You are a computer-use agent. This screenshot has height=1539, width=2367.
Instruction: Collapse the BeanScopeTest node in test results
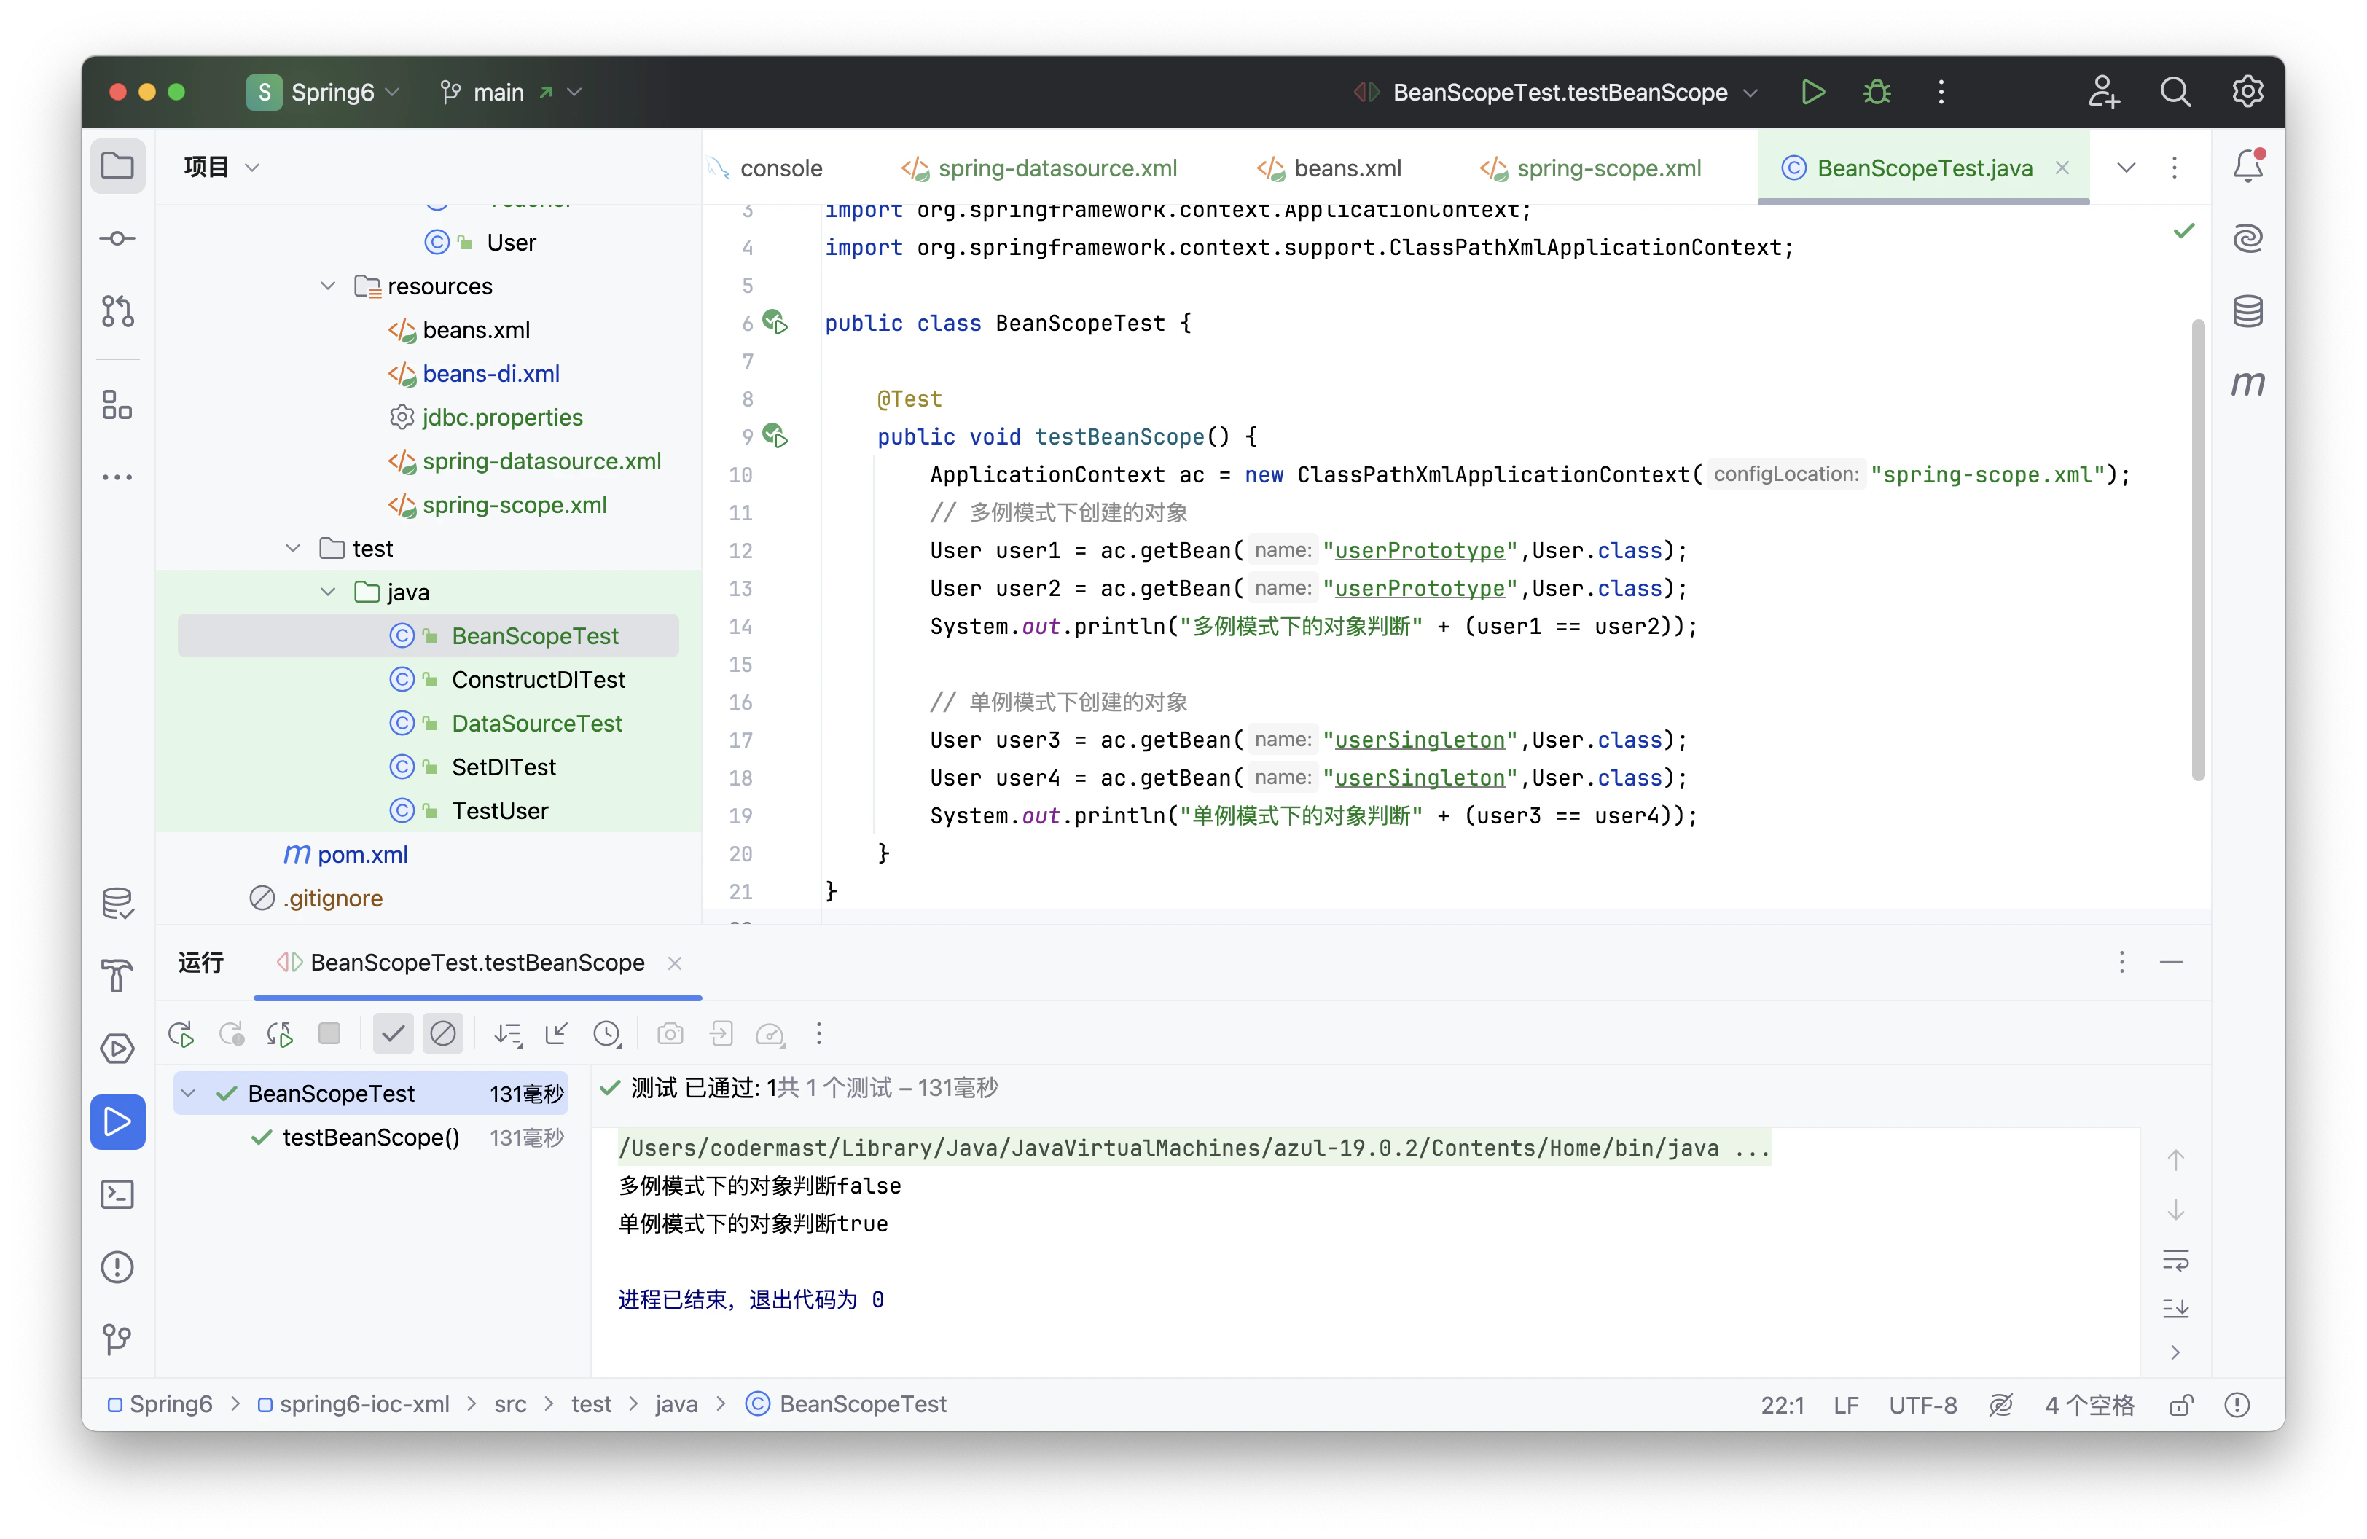tap(189, 1094)
